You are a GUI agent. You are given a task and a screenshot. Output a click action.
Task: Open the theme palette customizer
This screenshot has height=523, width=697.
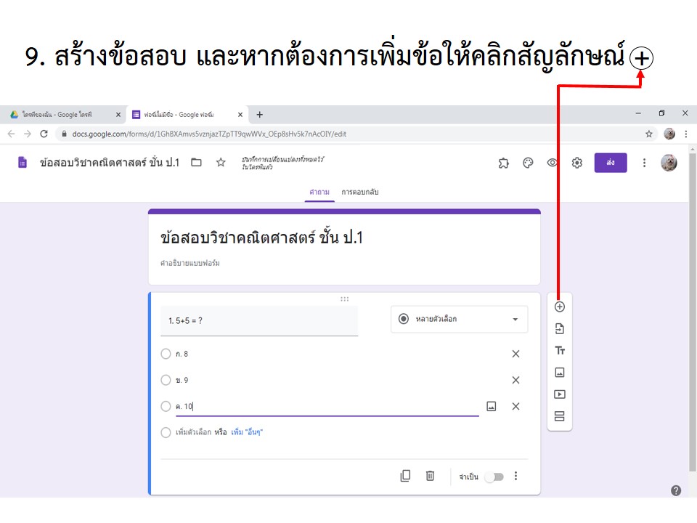(528, 163)
